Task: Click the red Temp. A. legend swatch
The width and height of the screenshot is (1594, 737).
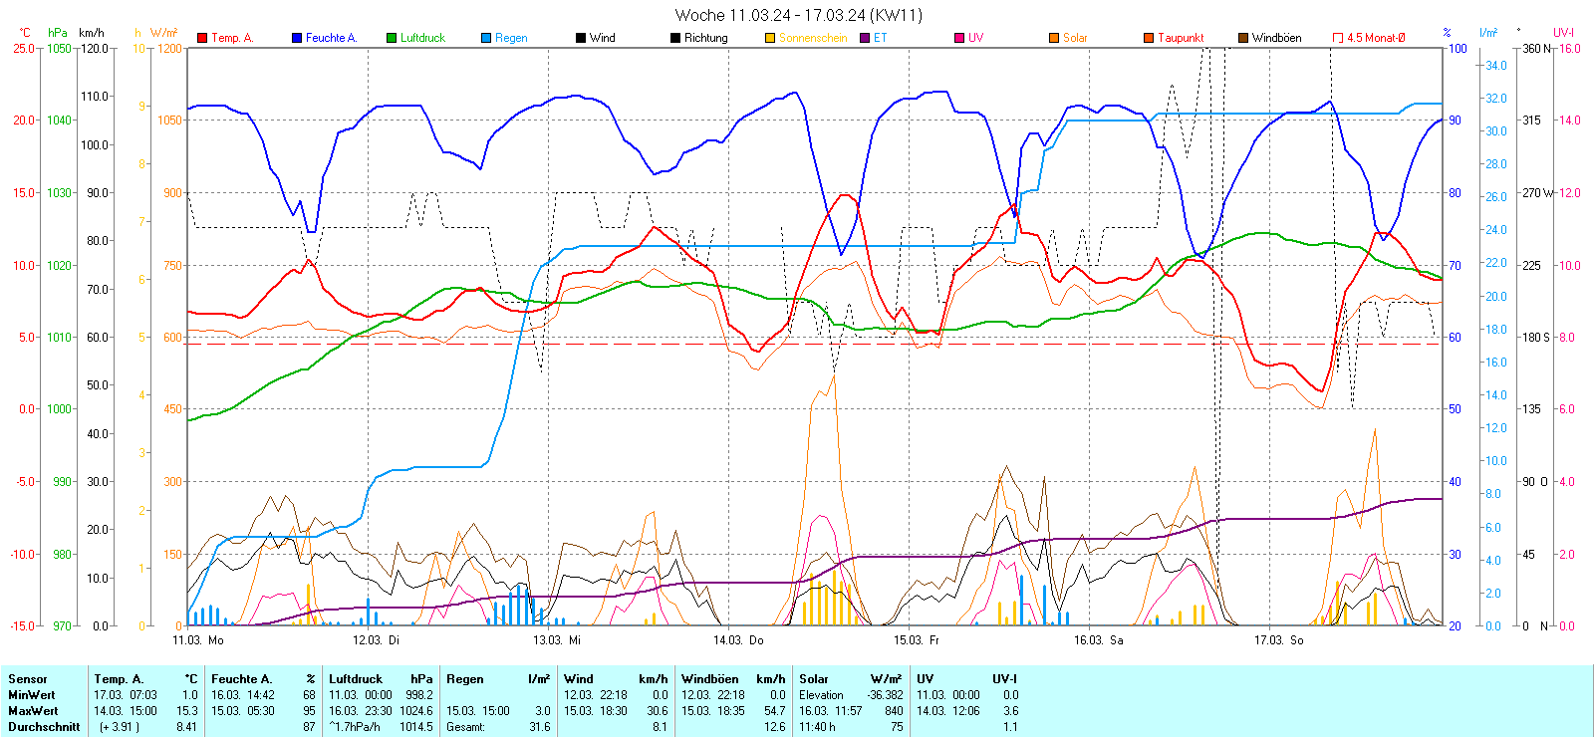Action: [202, 38]
